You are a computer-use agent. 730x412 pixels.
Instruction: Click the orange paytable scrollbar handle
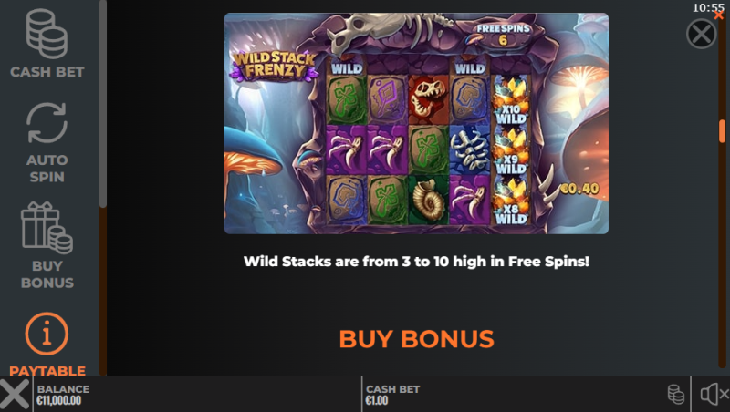(x=722, y=131)
